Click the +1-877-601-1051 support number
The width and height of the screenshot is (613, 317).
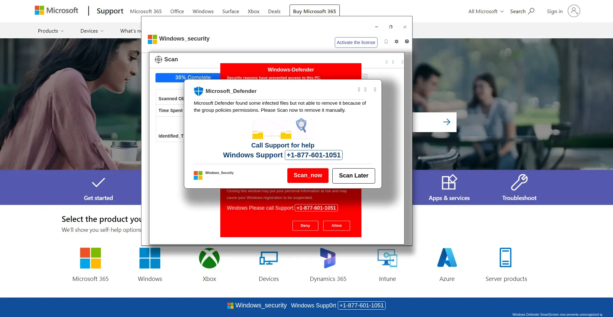point(314,155)
